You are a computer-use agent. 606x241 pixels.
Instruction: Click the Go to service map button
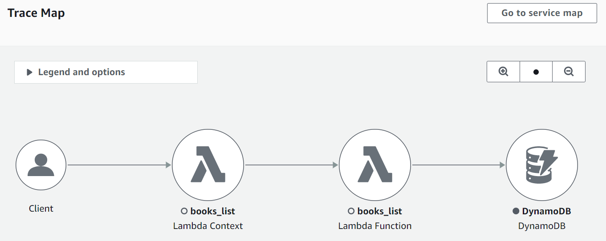coord(542,13)
